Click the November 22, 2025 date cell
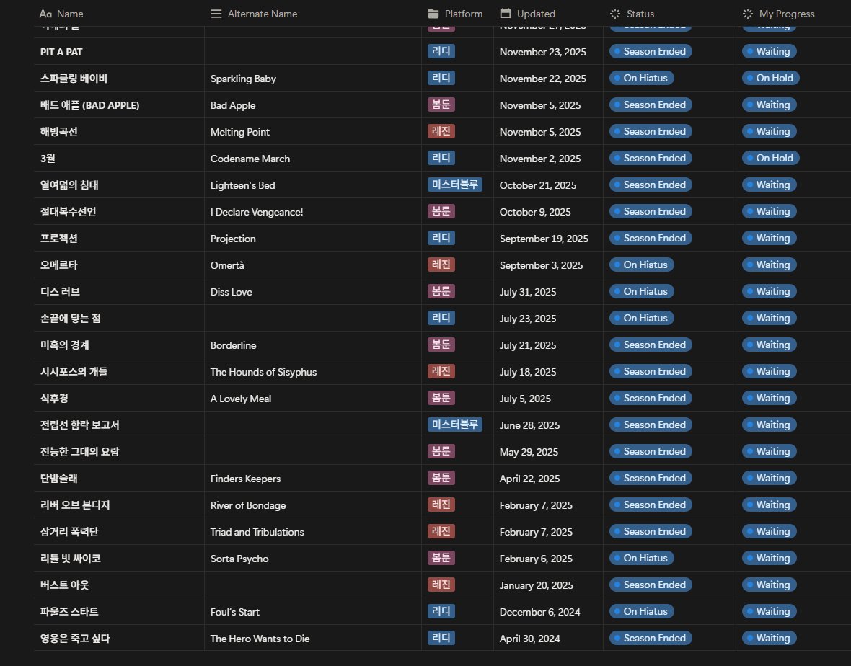The image size is (851, 666). (543, 79)
